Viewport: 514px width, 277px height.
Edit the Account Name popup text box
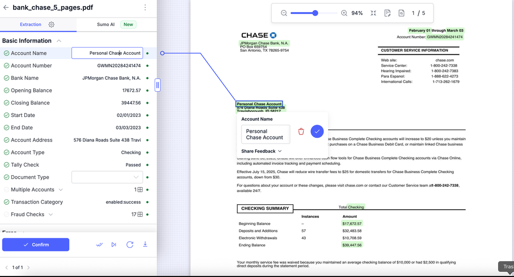pyautogui.click(x=266, y=134)
